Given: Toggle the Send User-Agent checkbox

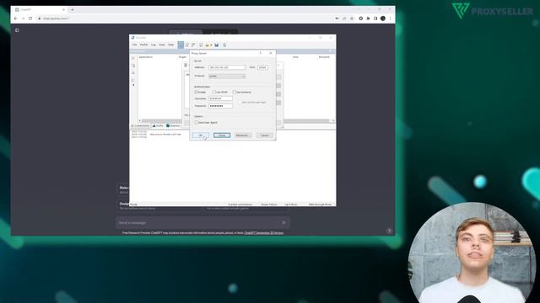Looking at the screenshot, I should pos(197,122).
